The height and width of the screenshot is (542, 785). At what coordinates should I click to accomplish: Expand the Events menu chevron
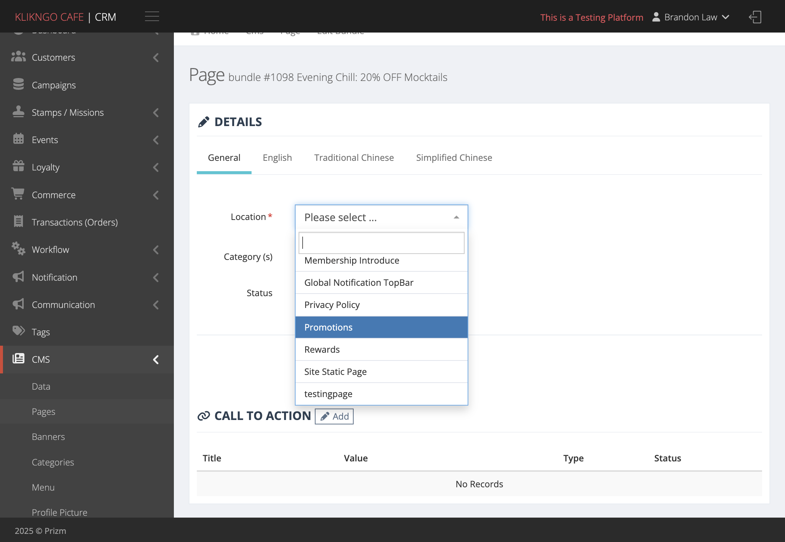pyautogui.click(x=156, y=140)
